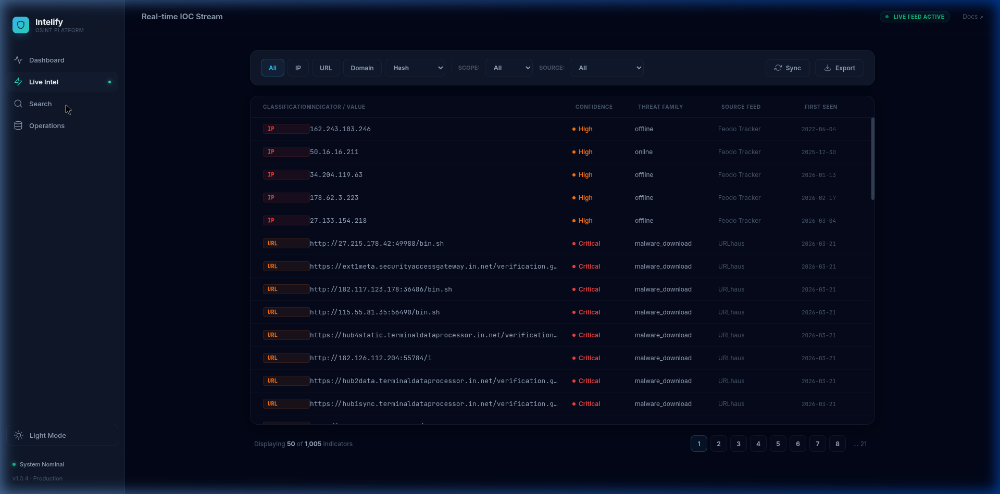Click the LIVE FEED ACTIVE indicator

click(915, 16)
